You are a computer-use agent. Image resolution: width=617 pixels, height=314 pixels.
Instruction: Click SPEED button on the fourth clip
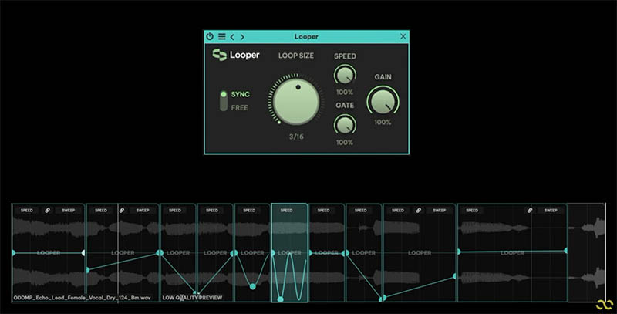[212, 211]
